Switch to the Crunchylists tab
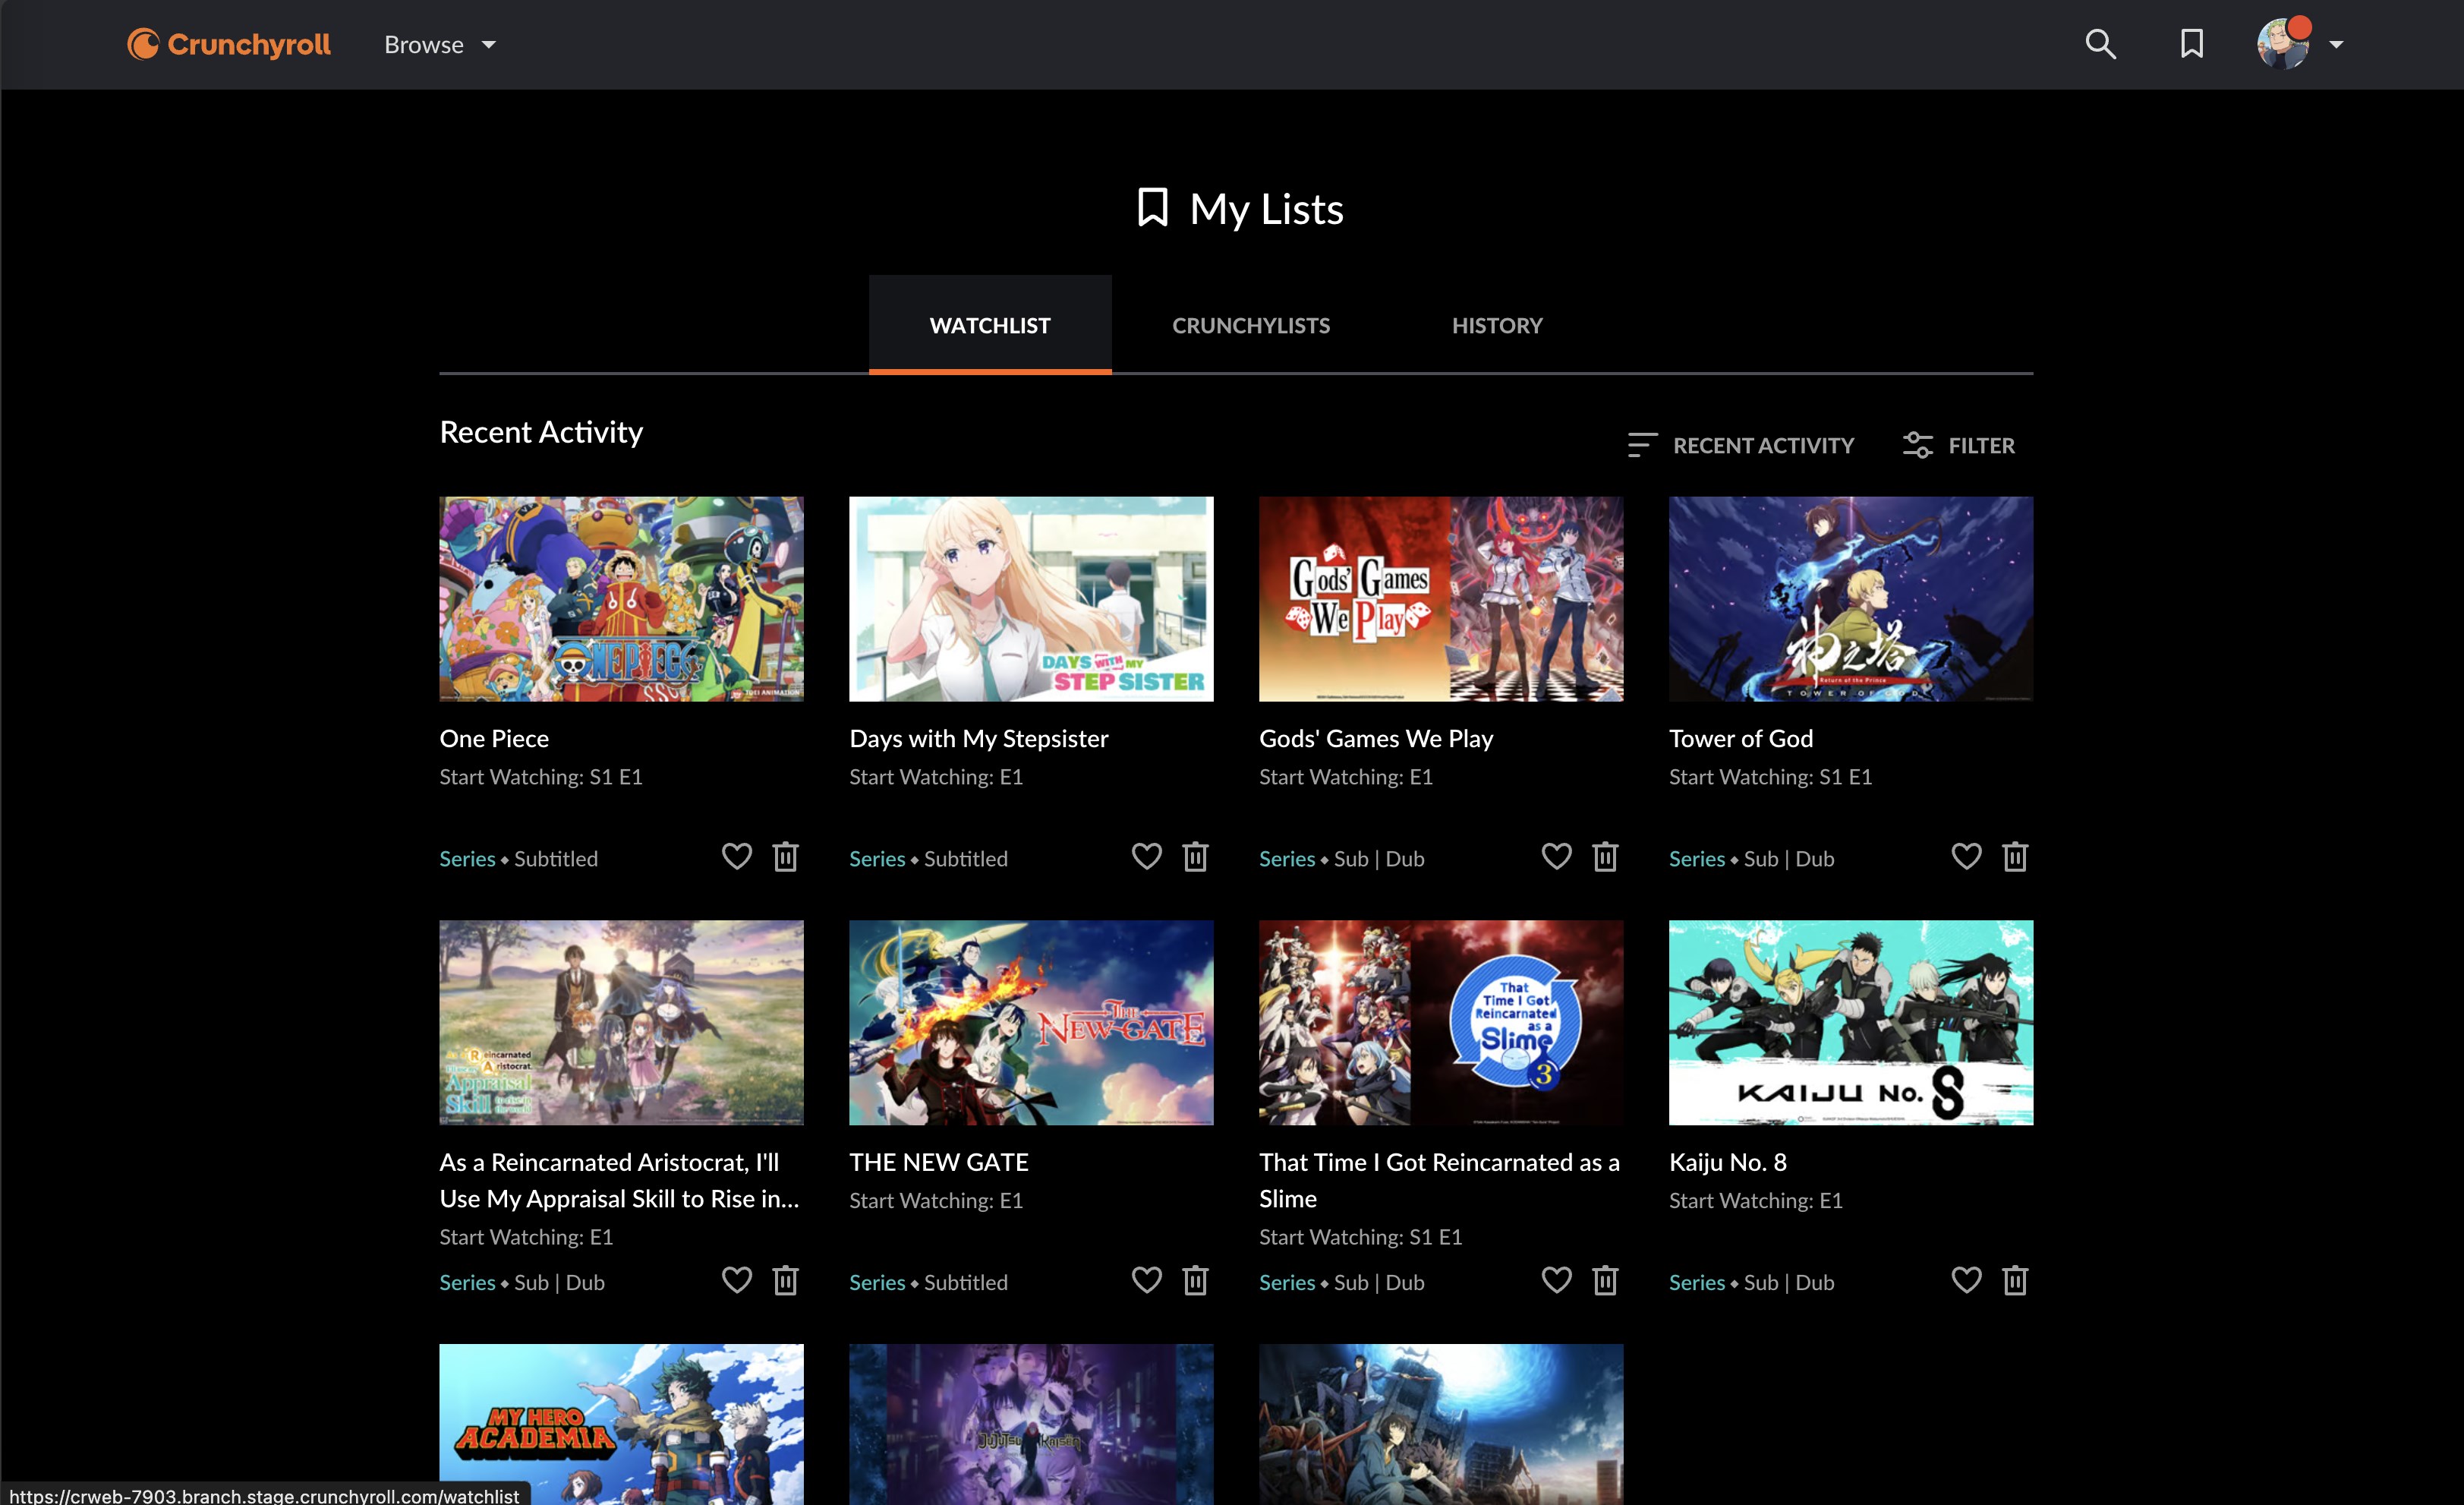The height and width of the screenshot is (1505, 2464). 1251,324
